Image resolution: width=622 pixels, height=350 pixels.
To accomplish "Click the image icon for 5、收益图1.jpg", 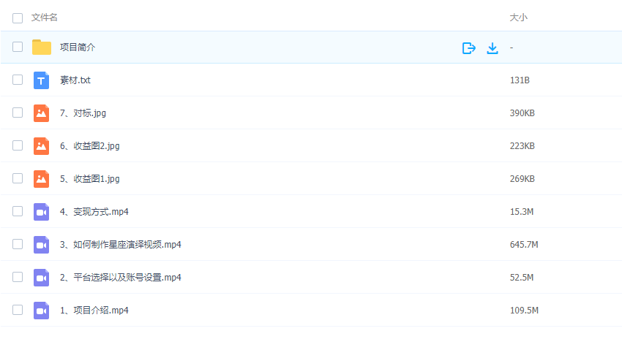I will click(42, 179).
